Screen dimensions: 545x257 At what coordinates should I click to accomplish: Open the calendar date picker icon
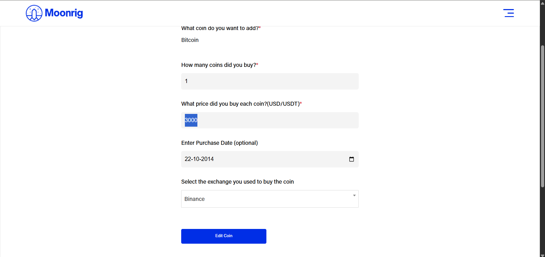(x=352, y=159)
